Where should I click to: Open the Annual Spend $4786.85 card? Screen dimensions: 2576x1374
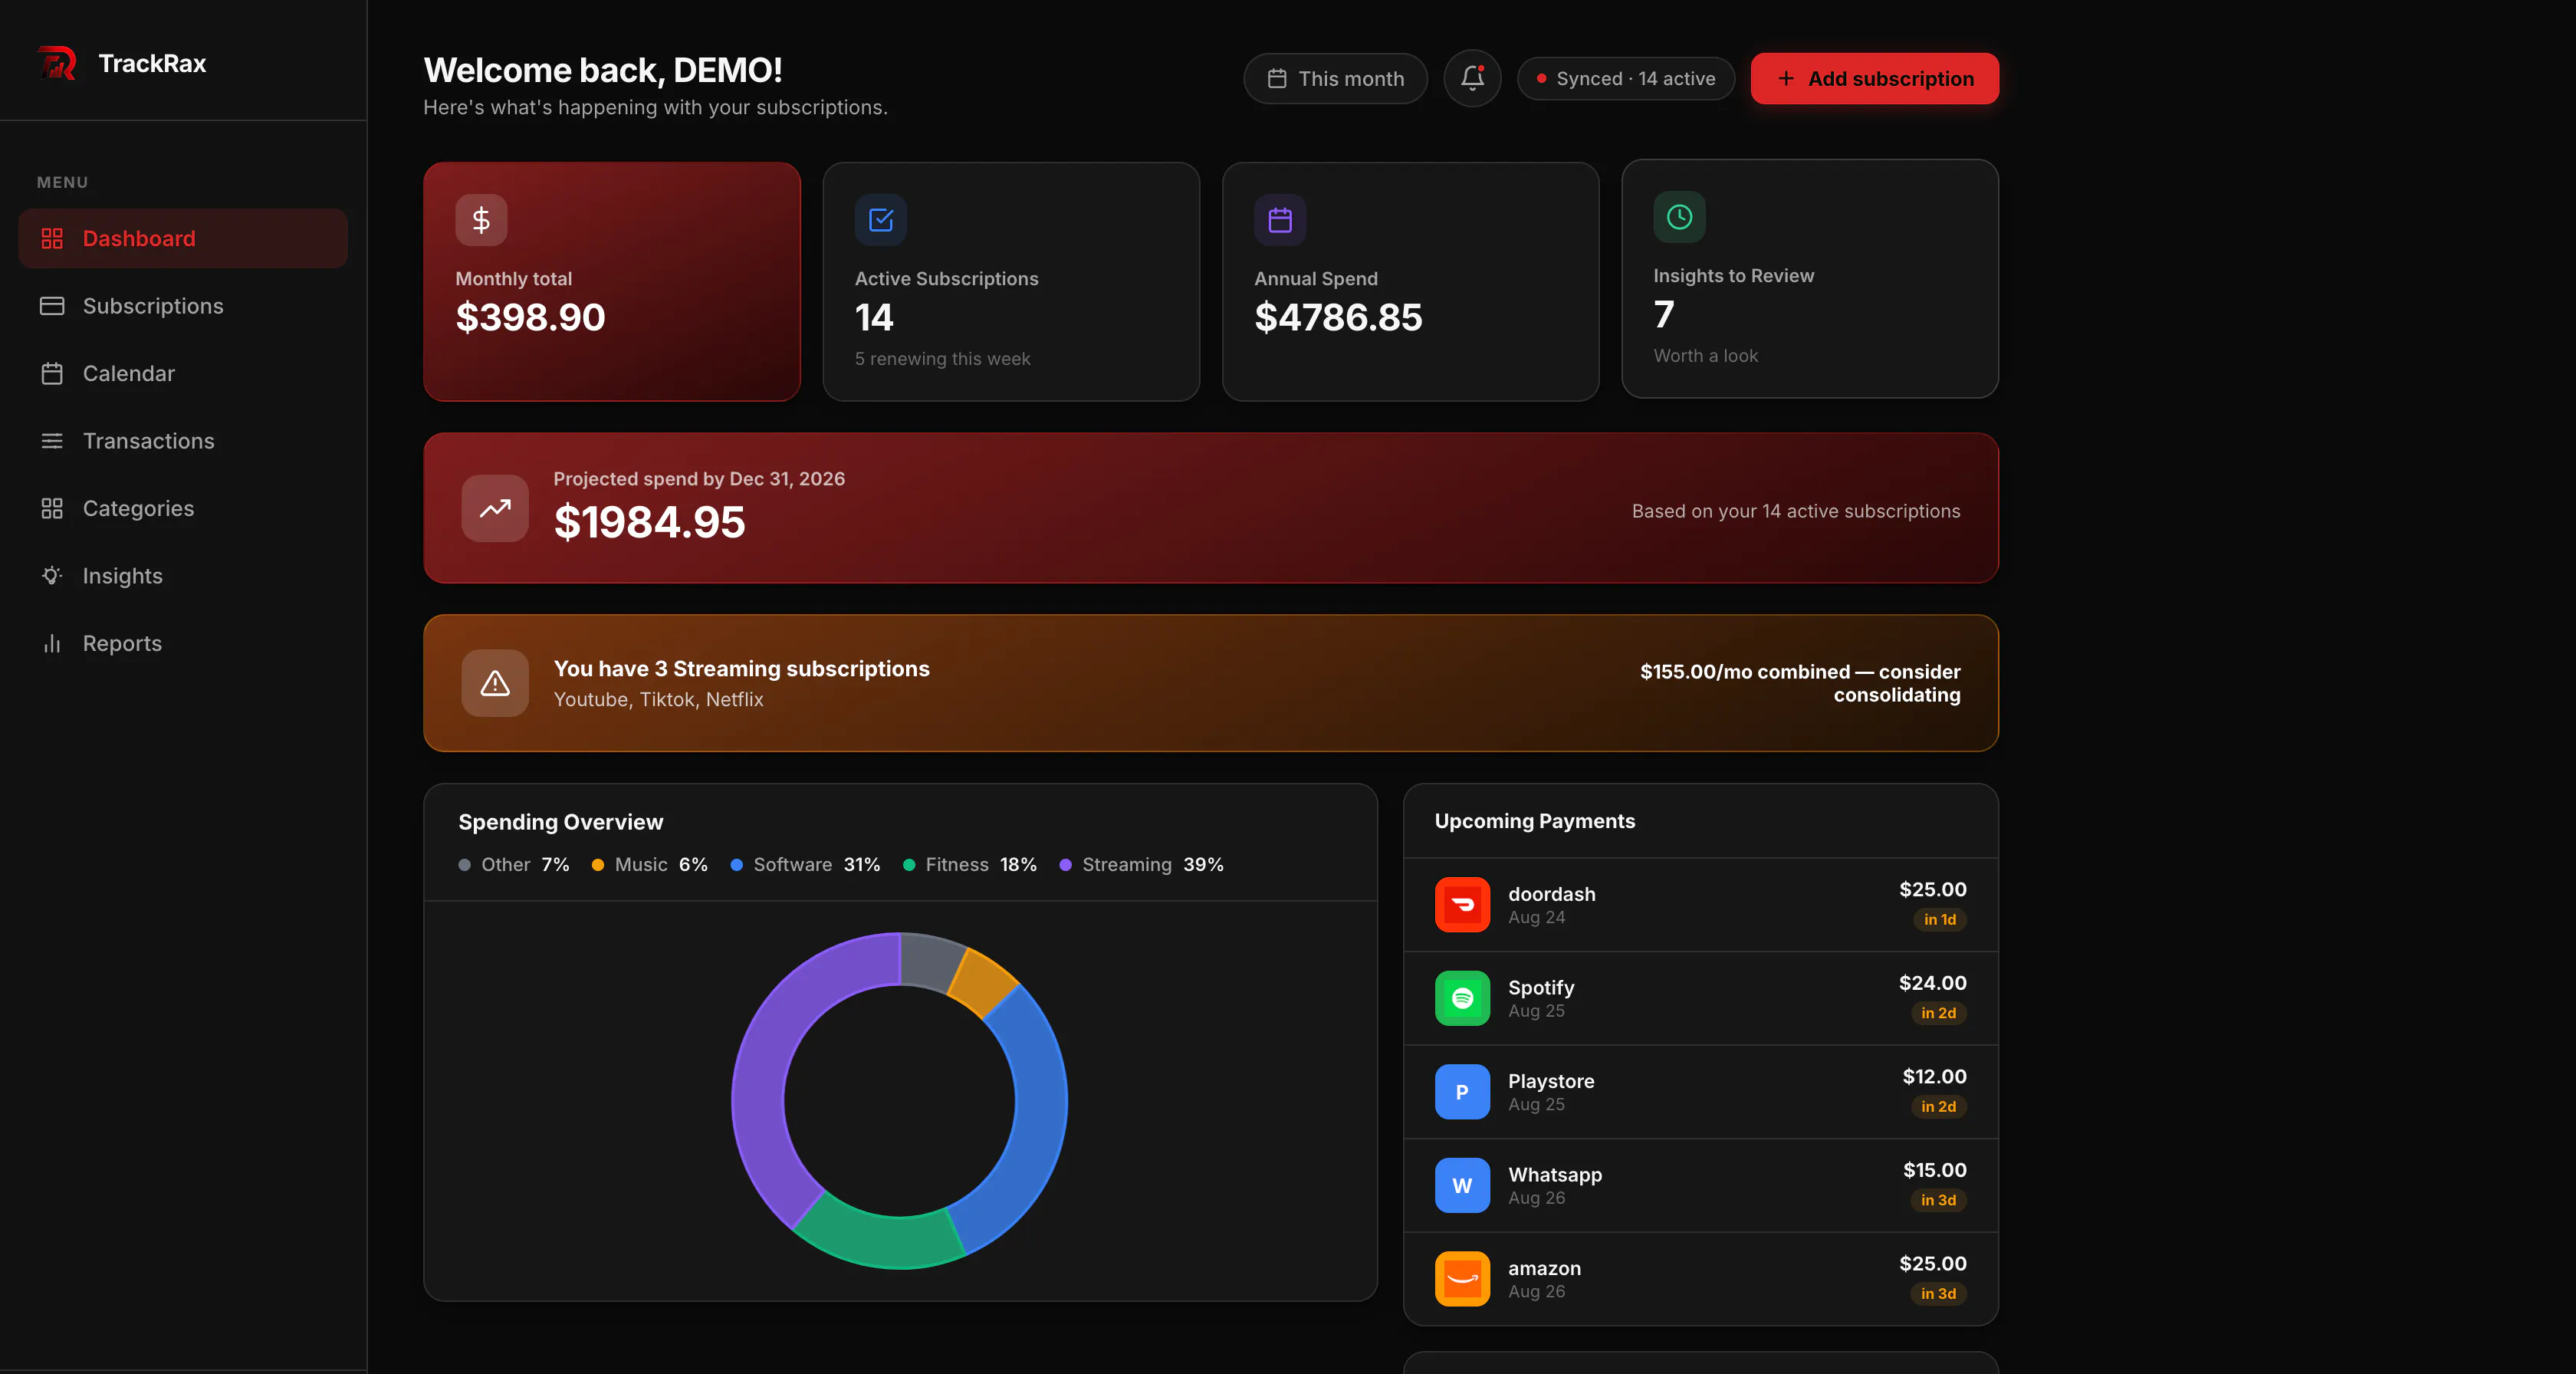coord(1410,282)
